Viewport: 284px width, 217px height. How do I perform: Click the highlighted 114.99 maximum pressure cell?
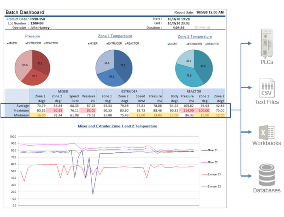[187, 110]
